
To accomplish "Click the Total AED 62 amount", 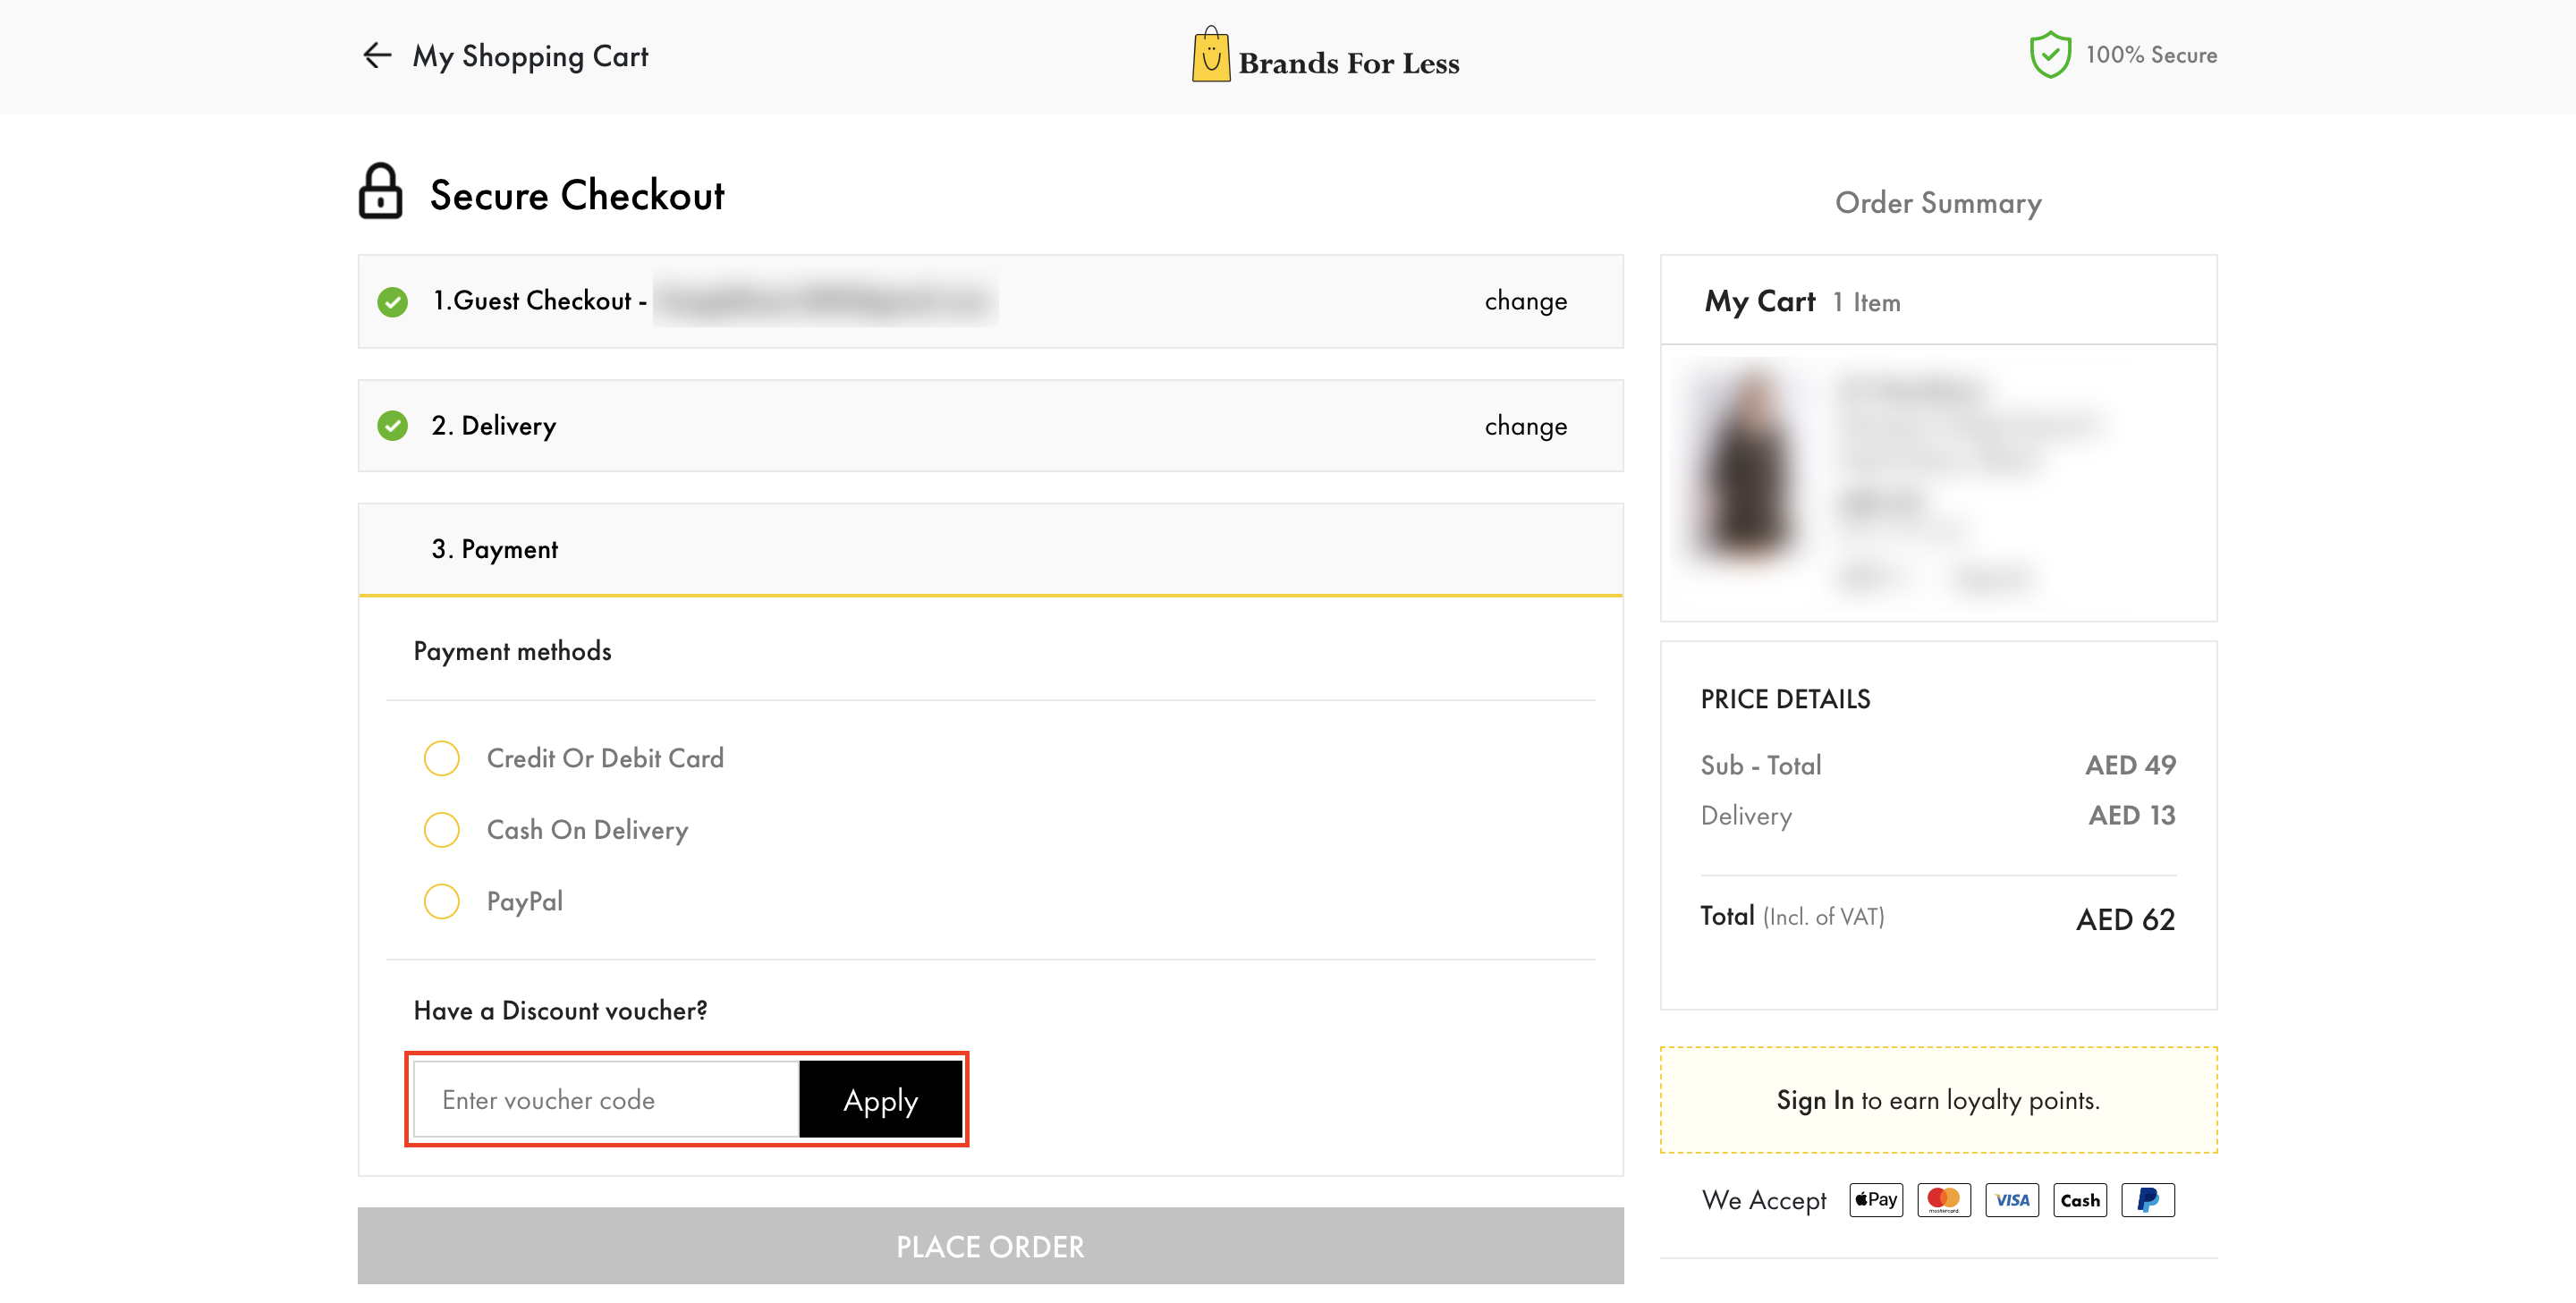I will 2125,919.
